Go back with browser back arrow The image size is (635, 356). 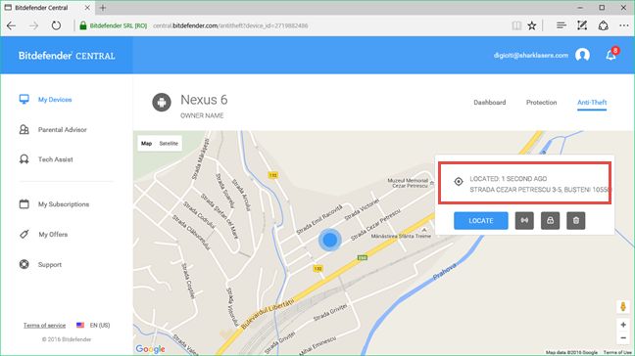click(12, 25)
